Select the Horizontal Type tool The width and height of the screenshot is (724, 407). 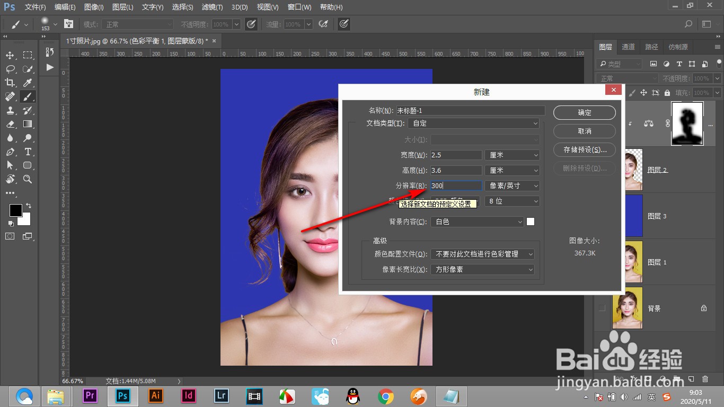coord(28,152)
